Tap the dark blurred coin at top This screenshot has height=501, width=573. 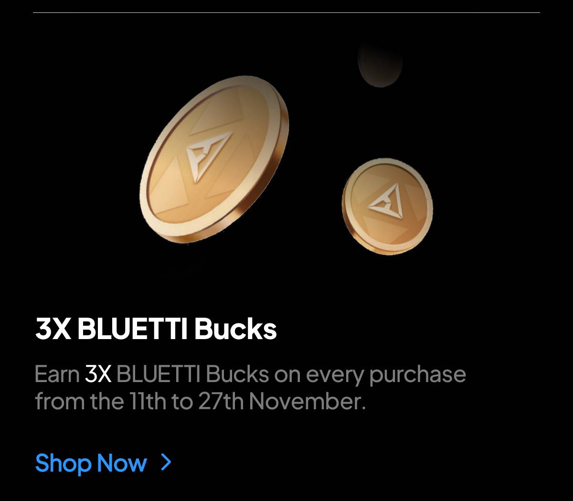click(x=380, y=64)
